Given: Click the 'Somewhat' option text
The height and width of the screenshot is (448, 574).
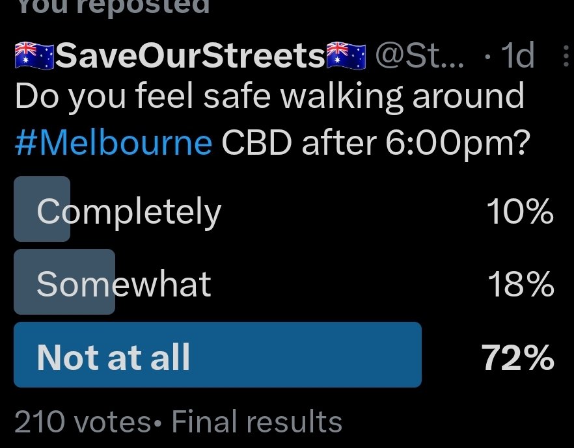Looking at the screenshot, I should 124,284.
